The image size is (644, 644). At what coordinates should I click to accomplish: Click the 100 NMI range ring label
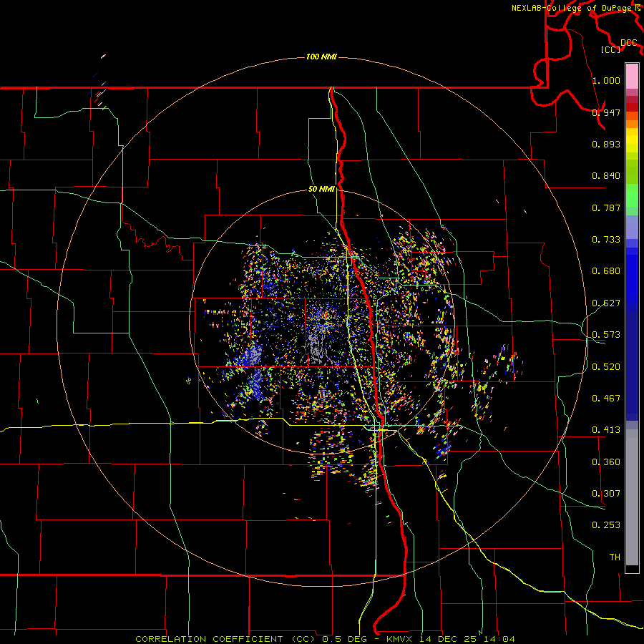coord(321,57)
